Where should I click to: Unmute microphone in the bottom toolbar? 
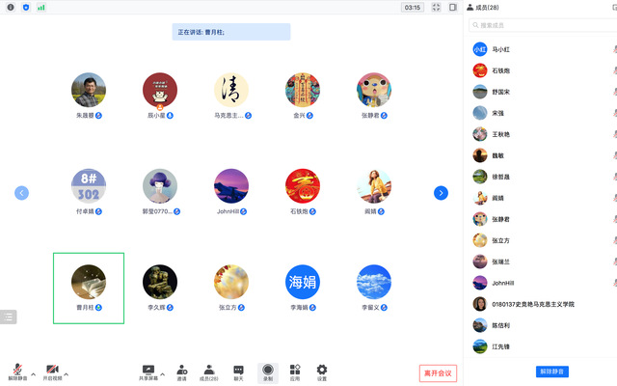(16, 372)
